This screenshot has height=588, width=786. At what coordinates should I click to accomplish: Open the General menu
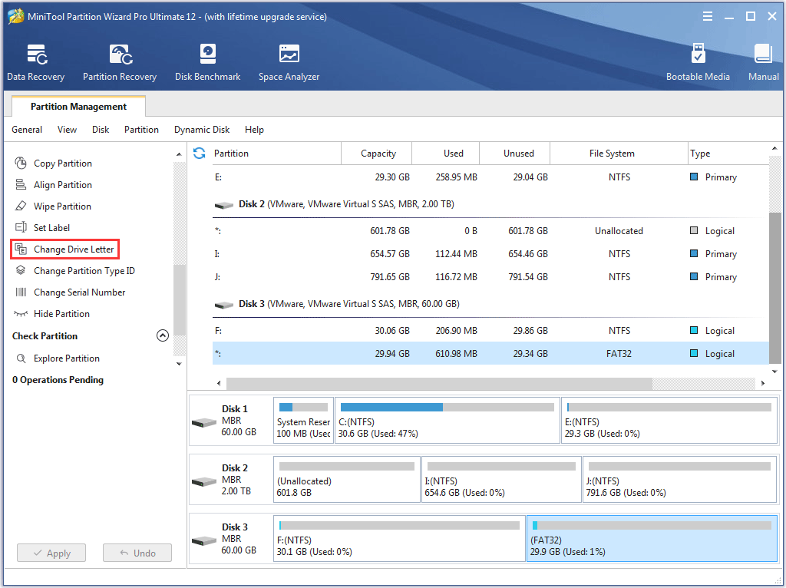(x=27, y=130)
